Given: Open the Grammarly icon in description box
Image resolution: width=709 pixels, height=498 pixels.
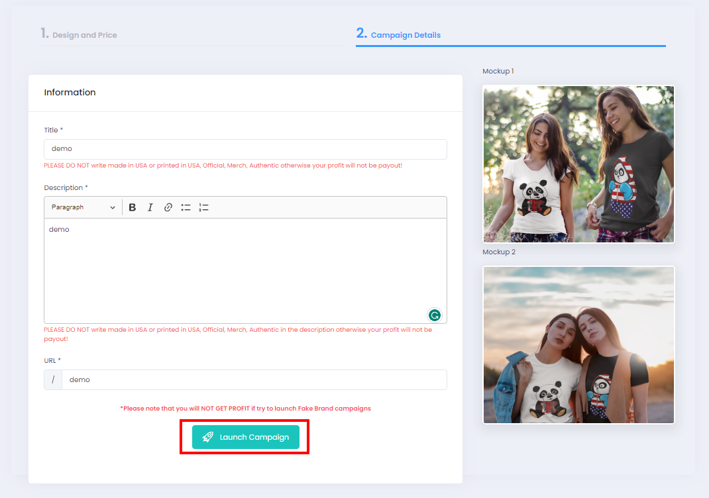Looking at the screenshot, I should tap(435, 315).
